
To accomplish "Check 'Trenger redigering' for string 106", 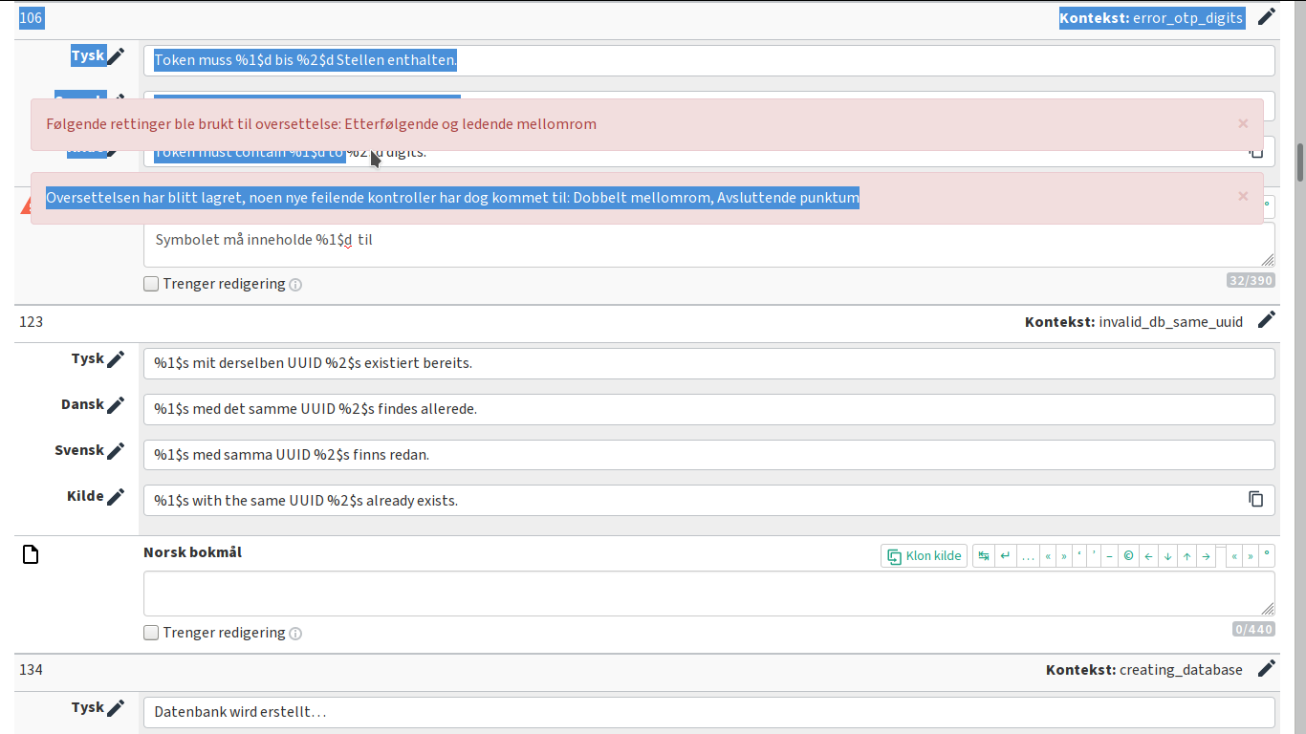I will pyautogui.click(x=151, y=284).
